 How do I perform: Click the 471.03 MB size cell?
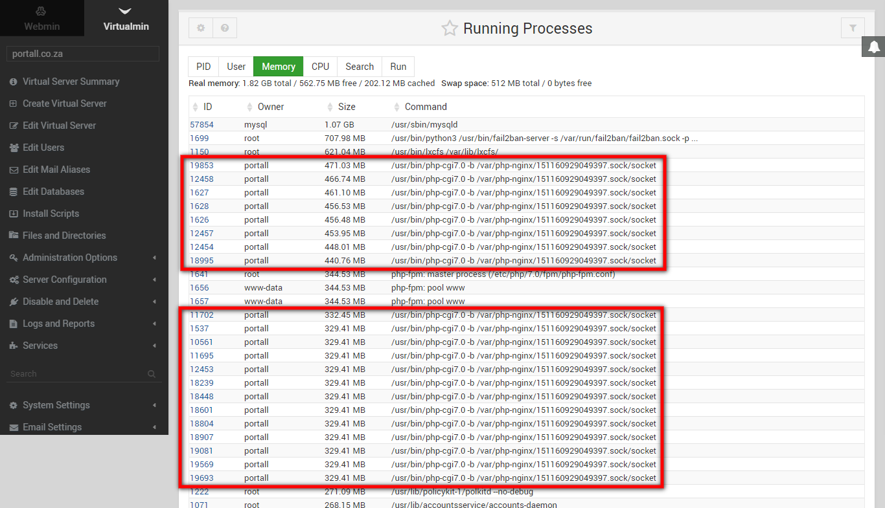coord(345,165)
